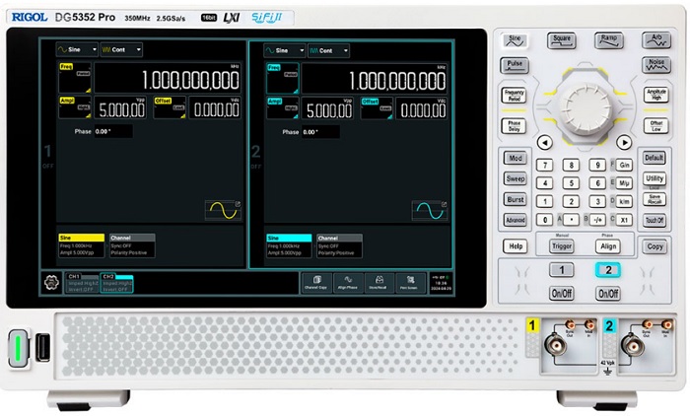
Task: Tap the cyan Freq label in channel 2
Action: [x=274, y=68]
